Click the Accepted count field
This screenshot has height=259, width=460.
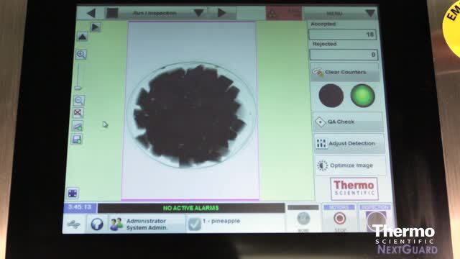click(342, 35)
